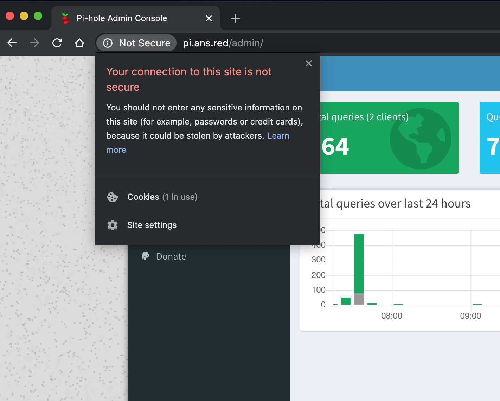Open the Donate sidebar link

(x=171, y=256)
